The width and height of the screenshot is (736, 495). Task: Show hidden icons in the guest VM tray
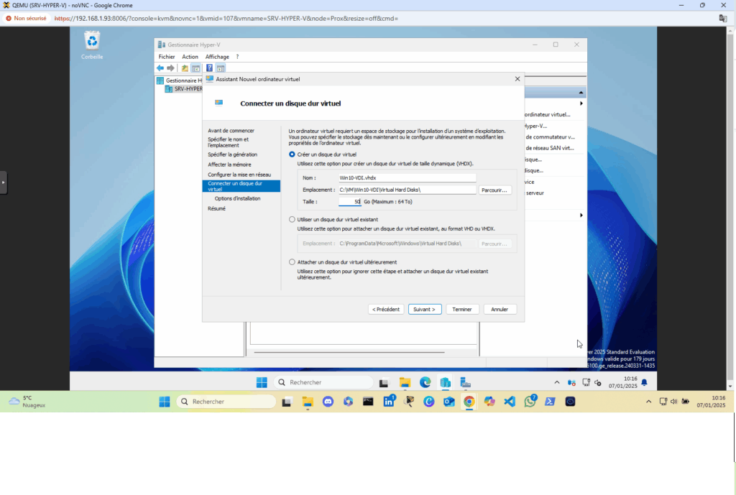[557, 382]
